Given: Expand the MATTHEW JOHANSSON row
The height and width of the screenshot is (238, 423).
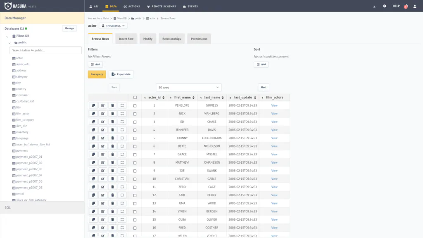Looking at the screenshot, I should click(x=122, y=162).
